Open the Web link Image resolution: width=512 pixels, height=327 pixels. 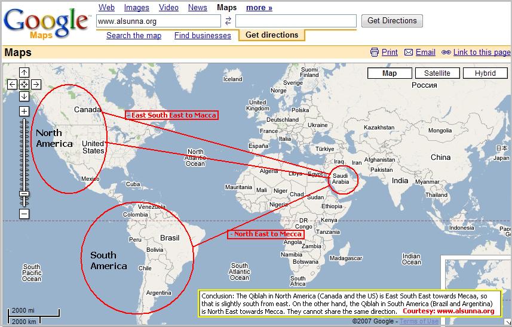click(x=106, y=8)
